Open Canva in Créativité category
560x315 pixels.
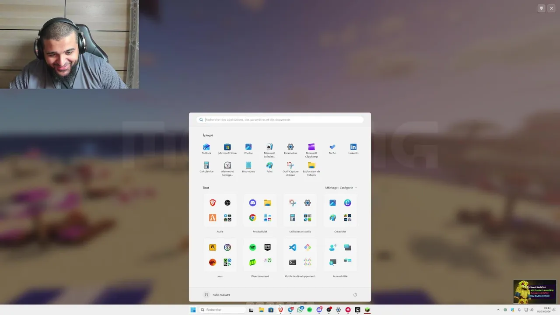[347, 203]
